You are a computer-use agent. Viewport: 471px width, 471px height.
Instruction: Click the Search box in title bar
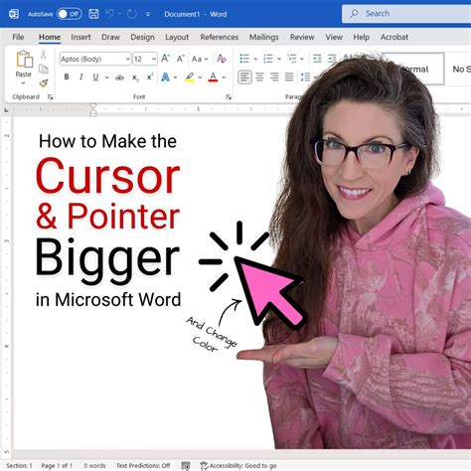(x=406, y=14)
